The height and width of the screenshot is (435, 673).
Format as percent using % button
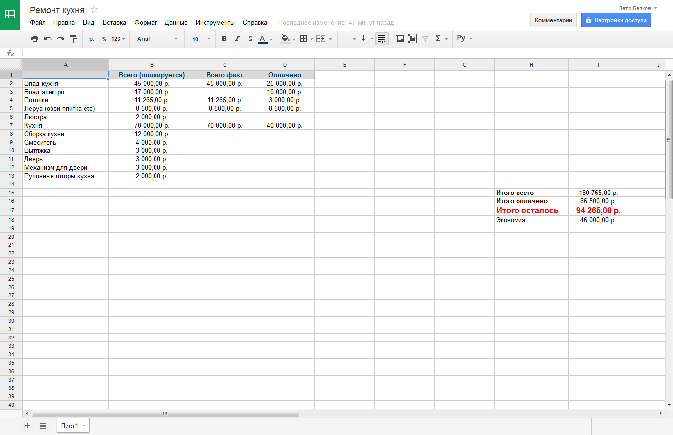pyautogui.click(x=104, y=39)
